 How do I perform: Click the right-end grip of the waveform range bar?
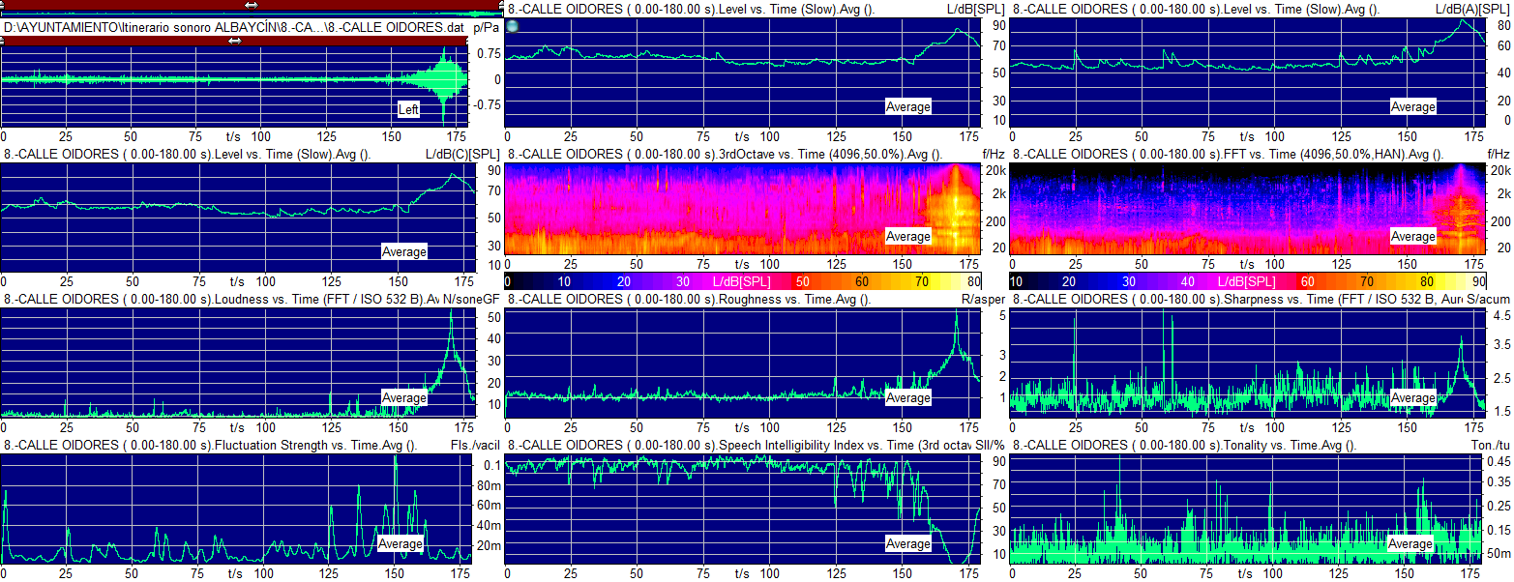click(x=465, y=41)
